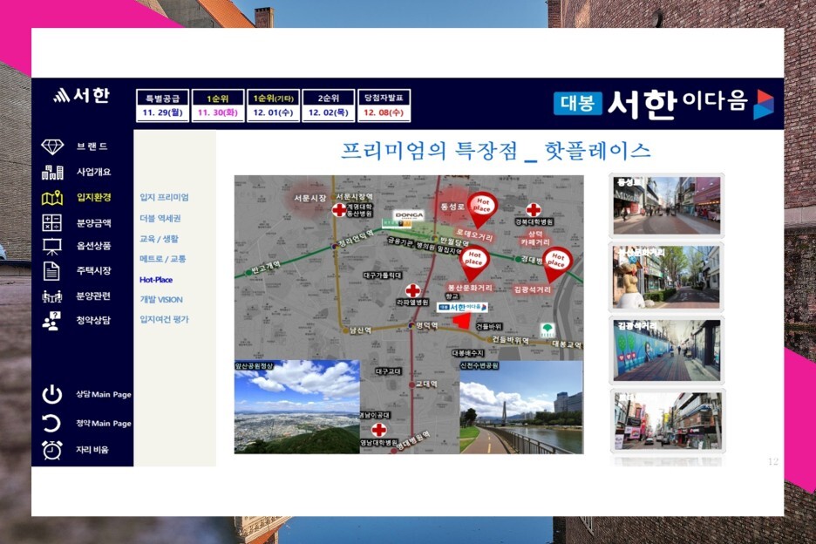Click the red cross at 경북대학병원
This screenshot has width=816, height=544.
534,209
